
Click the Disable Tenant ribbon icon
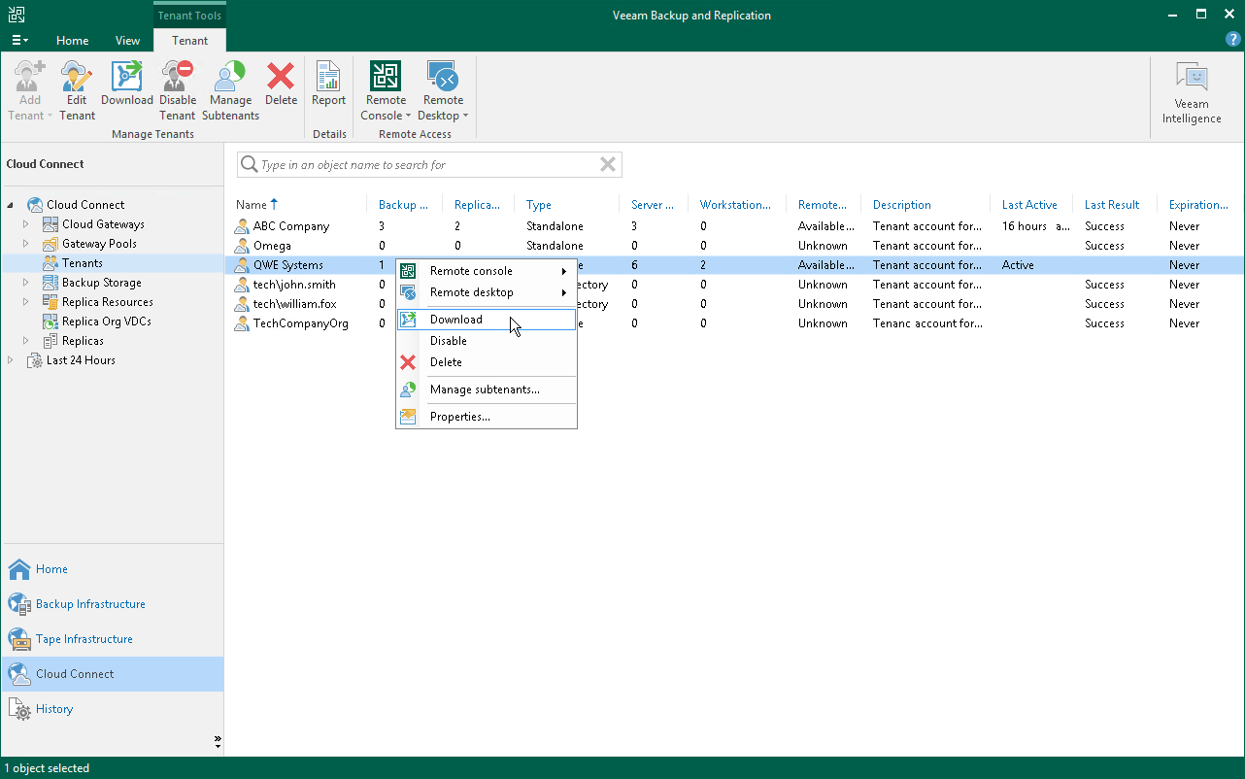tap(178, 89)
